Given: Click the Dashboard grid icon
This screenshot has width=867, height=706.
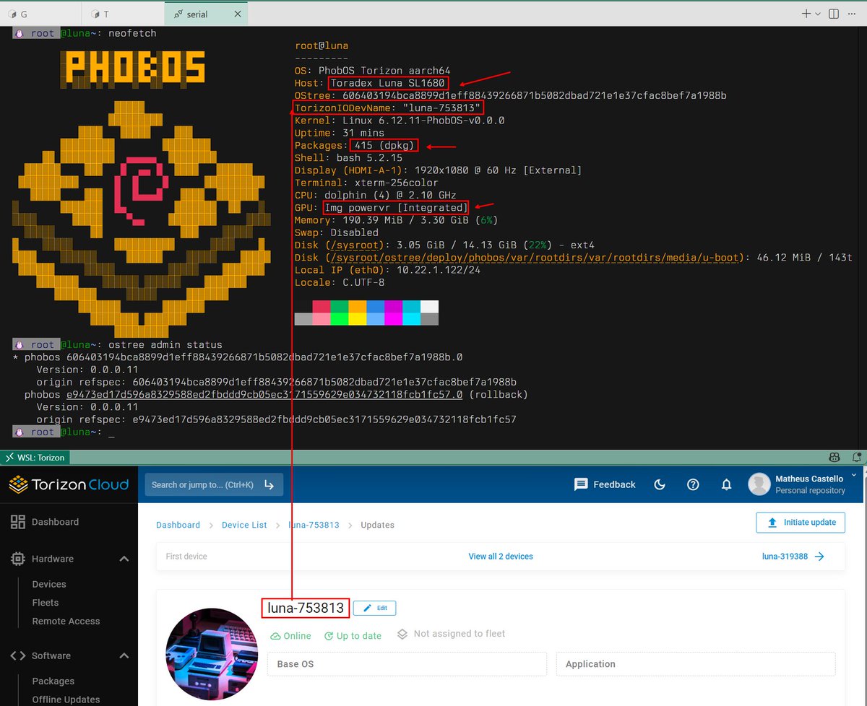Looking at the screenshot, I should (17, 522).
